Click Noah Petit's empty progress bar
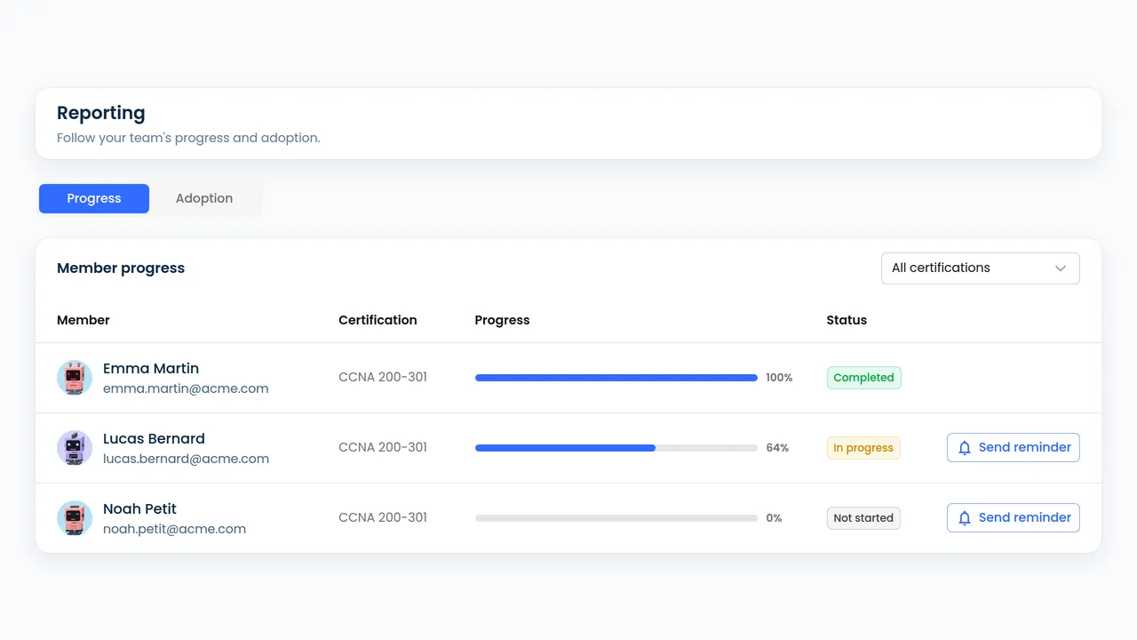Viewport: 1137px width, 640px height. click(x=616, y=518)
